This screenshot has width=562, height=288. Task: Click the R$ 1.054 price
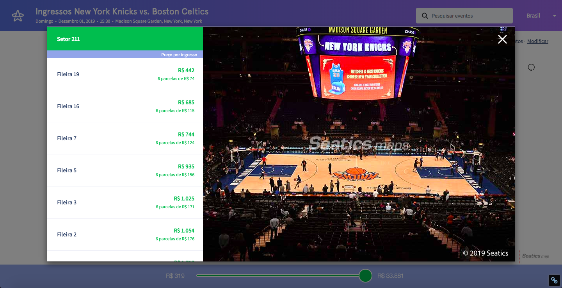(x=184, y=231)
